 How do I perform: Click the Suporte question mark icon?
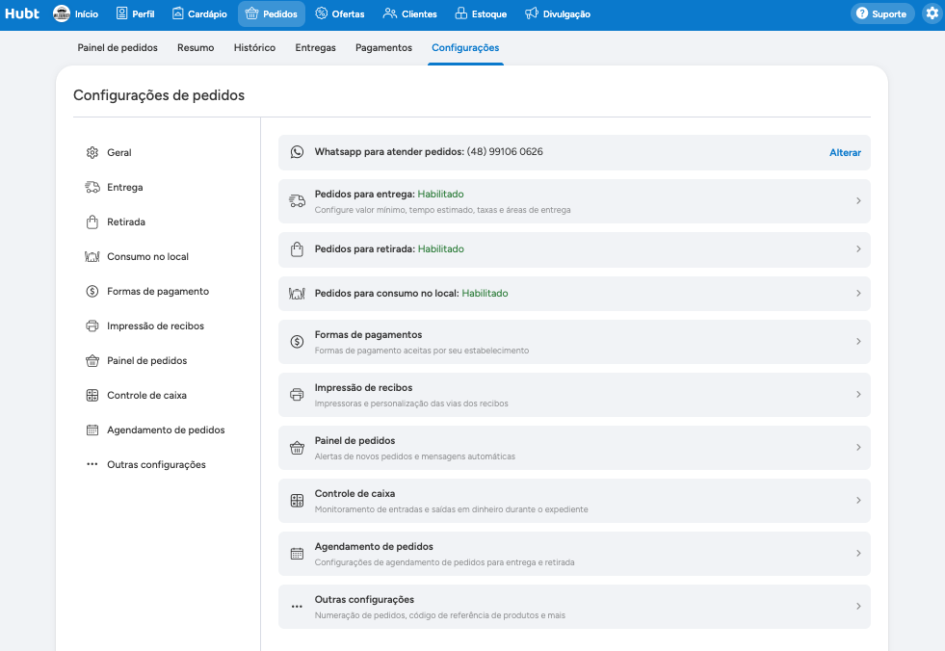coord(862,13)
